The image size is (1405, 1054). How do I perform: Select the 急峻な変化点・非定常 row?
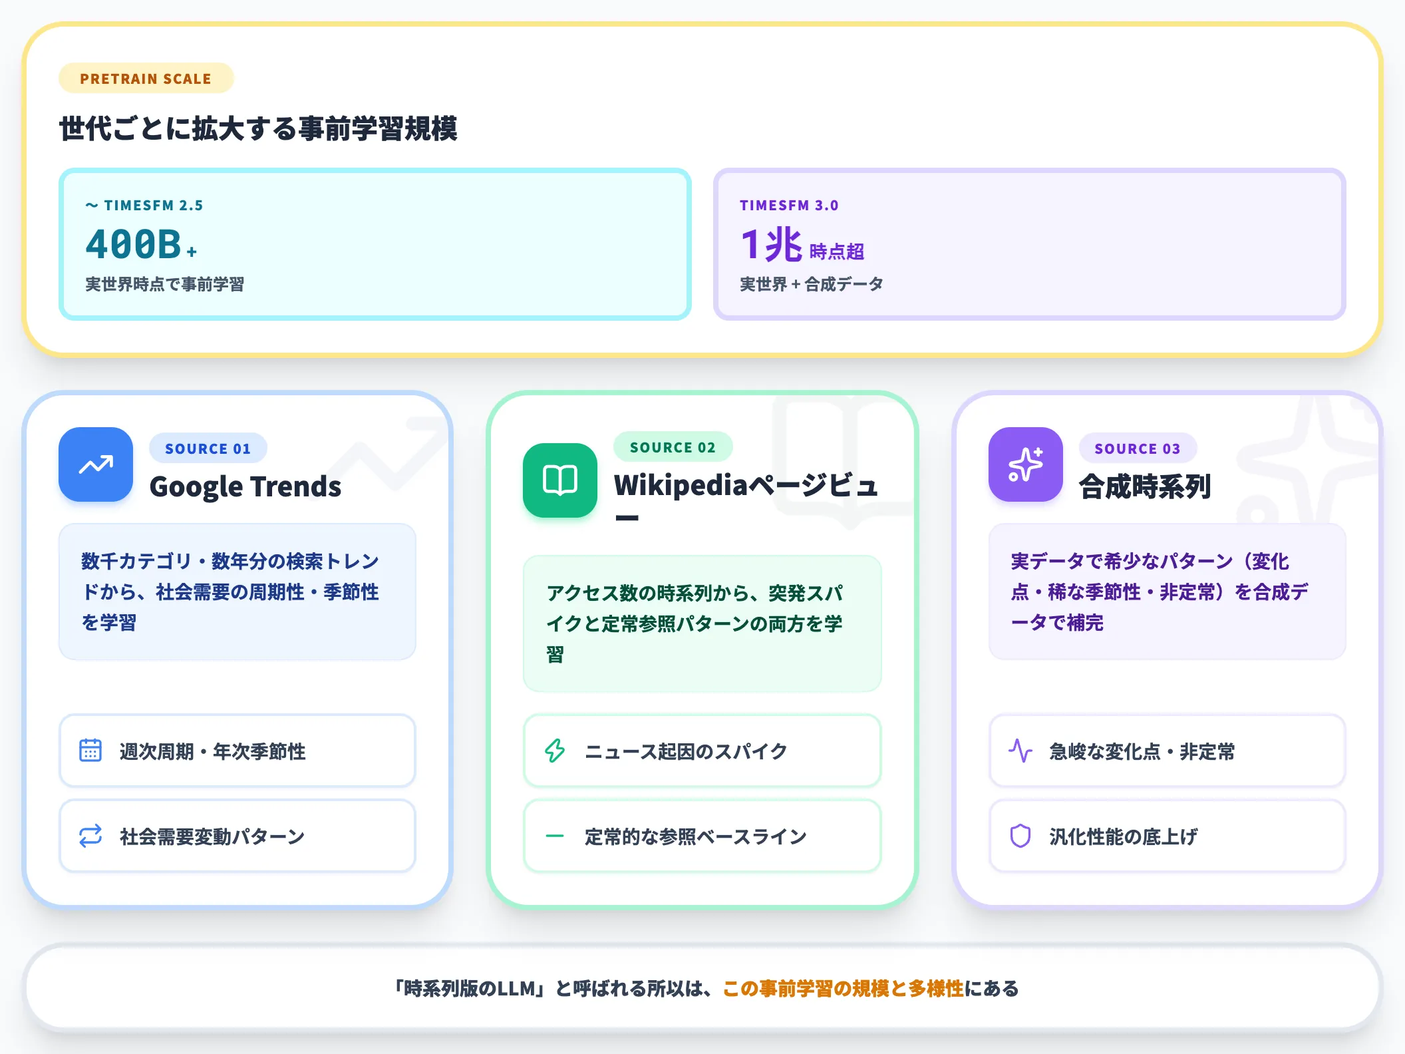click(x=1168, y=751)
